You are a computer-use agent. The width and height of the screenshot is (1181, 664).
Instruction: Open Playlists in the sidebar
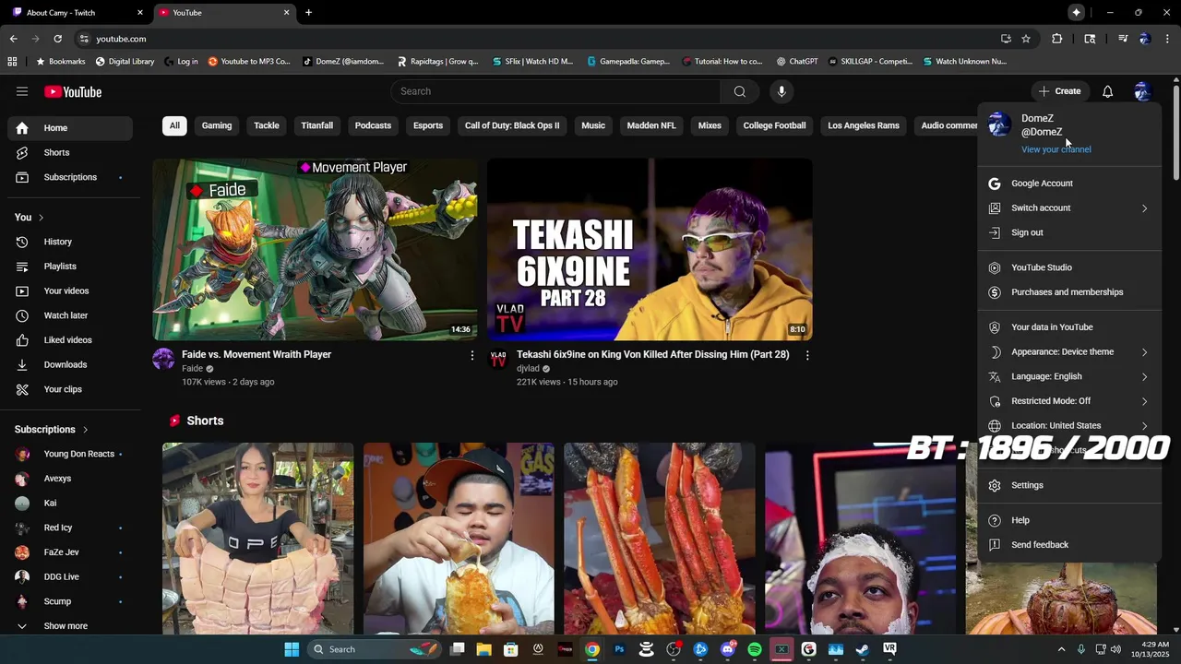tap(70, 267)
